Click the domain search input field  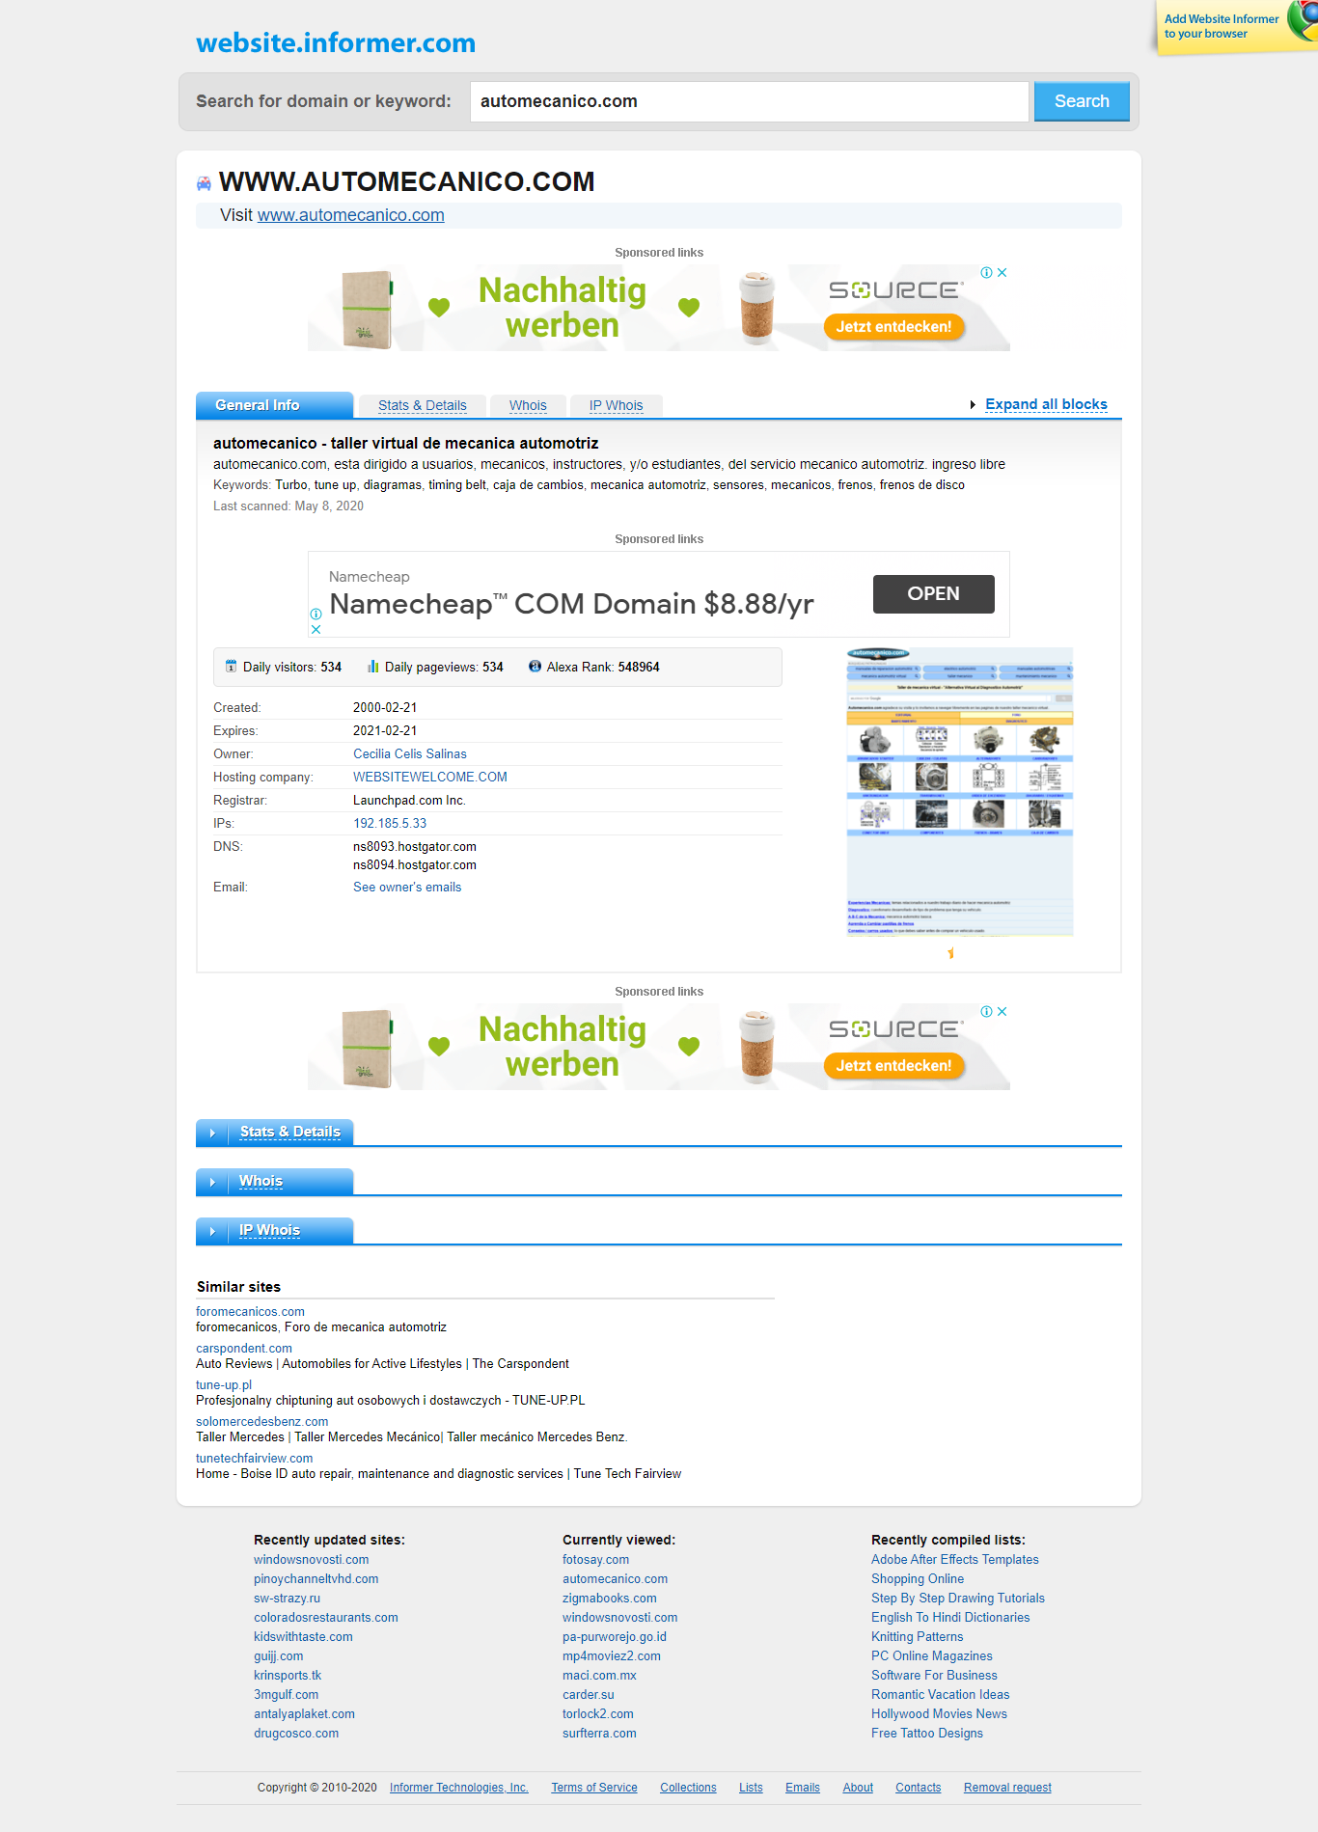(x=750, y=101)
